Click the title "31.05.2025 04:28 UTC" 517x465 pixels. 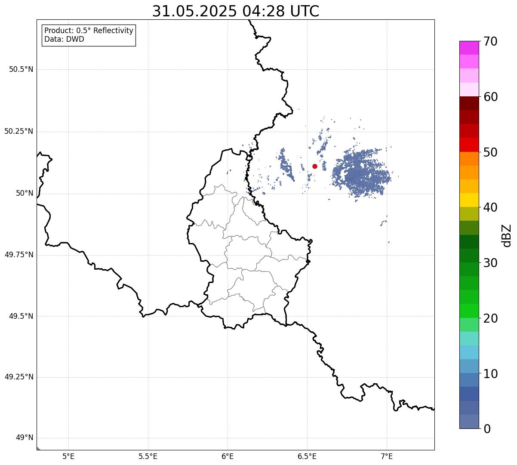coord(236,11)
